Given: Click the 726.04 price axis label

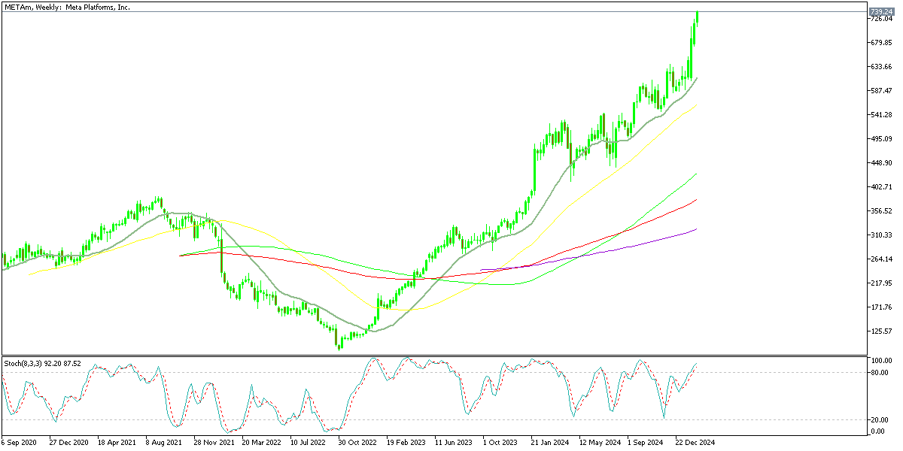Looking at the screenshot, I should point(880,19).
